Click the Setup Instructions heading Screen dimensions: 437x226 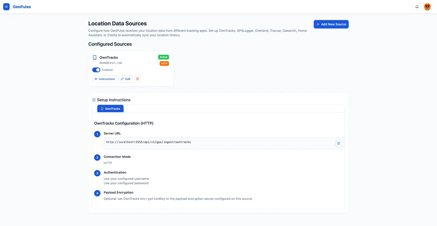(x=114, y=100)
